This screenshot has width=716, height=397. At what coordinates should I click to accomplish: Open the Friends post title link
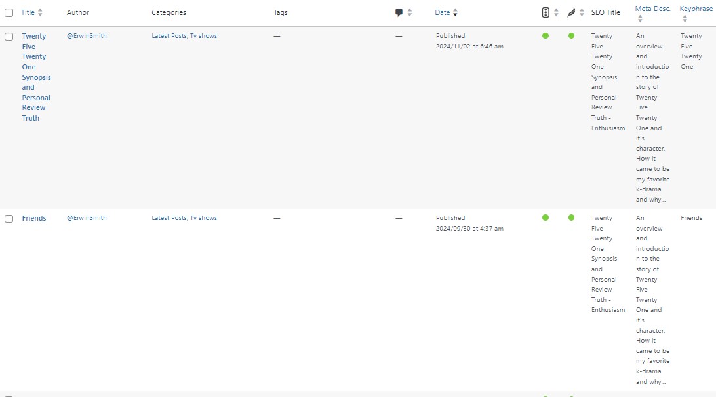point(33,218)
